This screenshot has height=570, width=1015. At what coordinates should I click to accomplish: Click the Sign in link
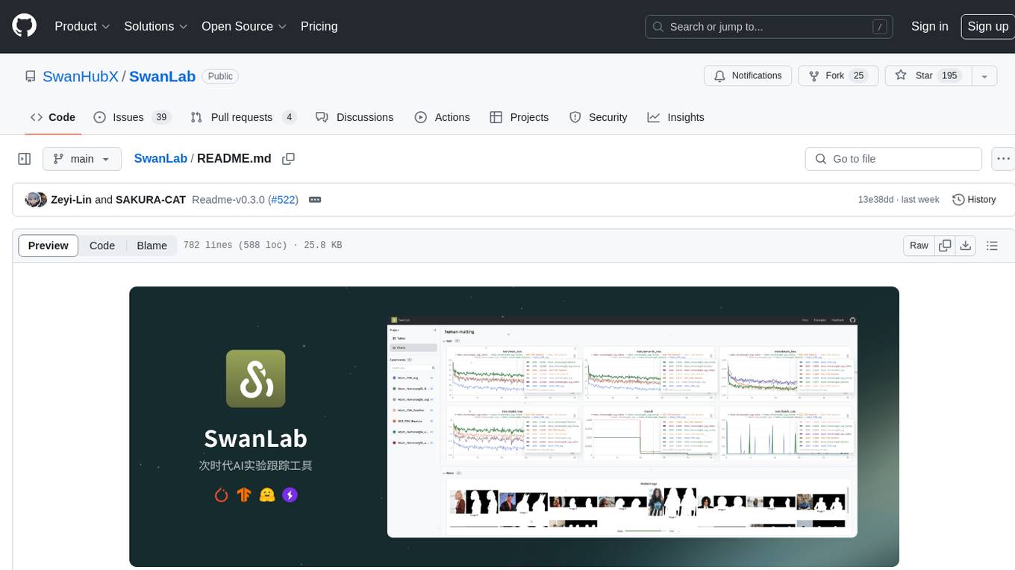(x=929, y=26)
